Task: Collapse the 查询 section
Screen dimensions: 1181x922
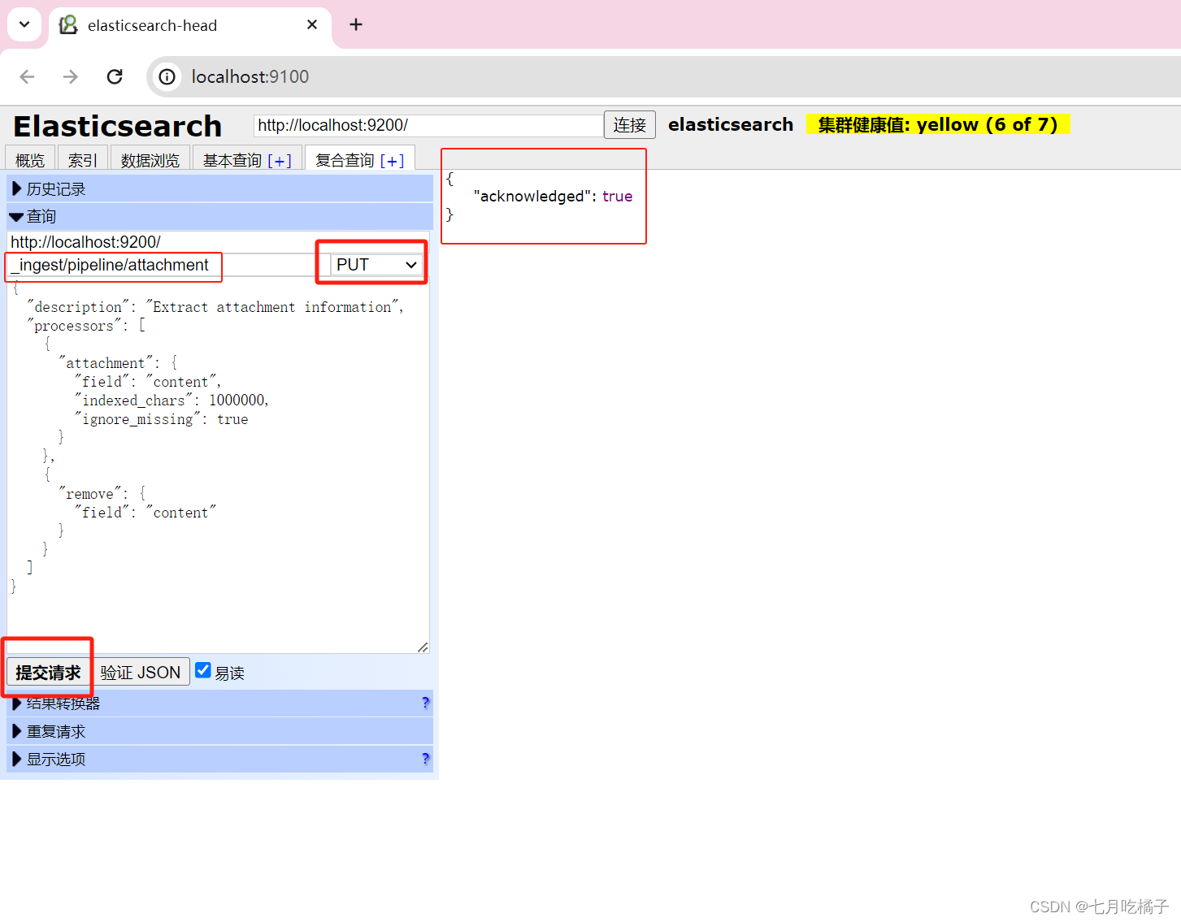Action: pos(219,216)
